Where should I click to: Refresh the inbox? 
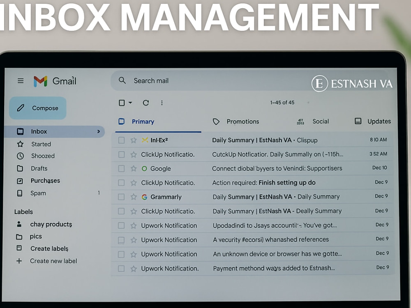point(146,103)
